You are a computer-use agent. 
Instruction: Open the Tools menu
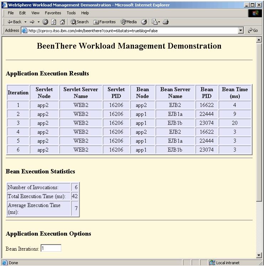point(71,13)
